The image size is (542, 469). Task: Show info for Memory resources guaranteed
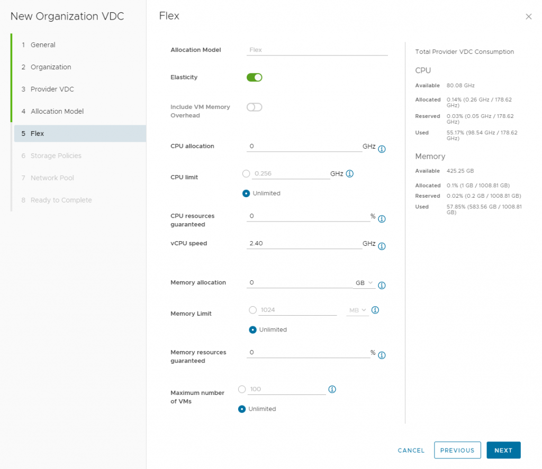382,355
